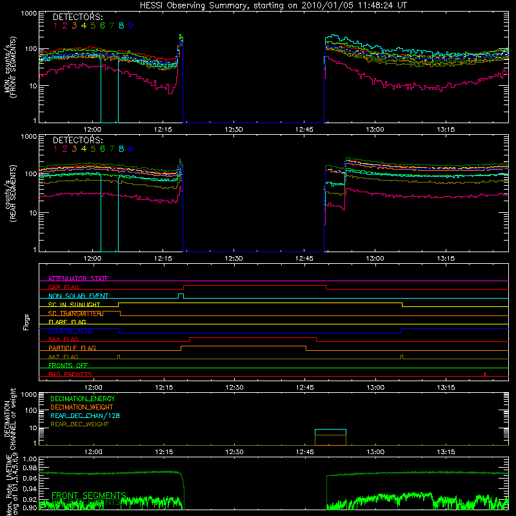Click the "GAP_FLAG" flag label
The image size is (516, 516).
pos(63,287)
